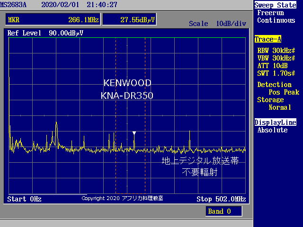Click the Ref Level 90.00dBμV text
The width and height of the screenshot is (303, 227).
pos(45,33)
